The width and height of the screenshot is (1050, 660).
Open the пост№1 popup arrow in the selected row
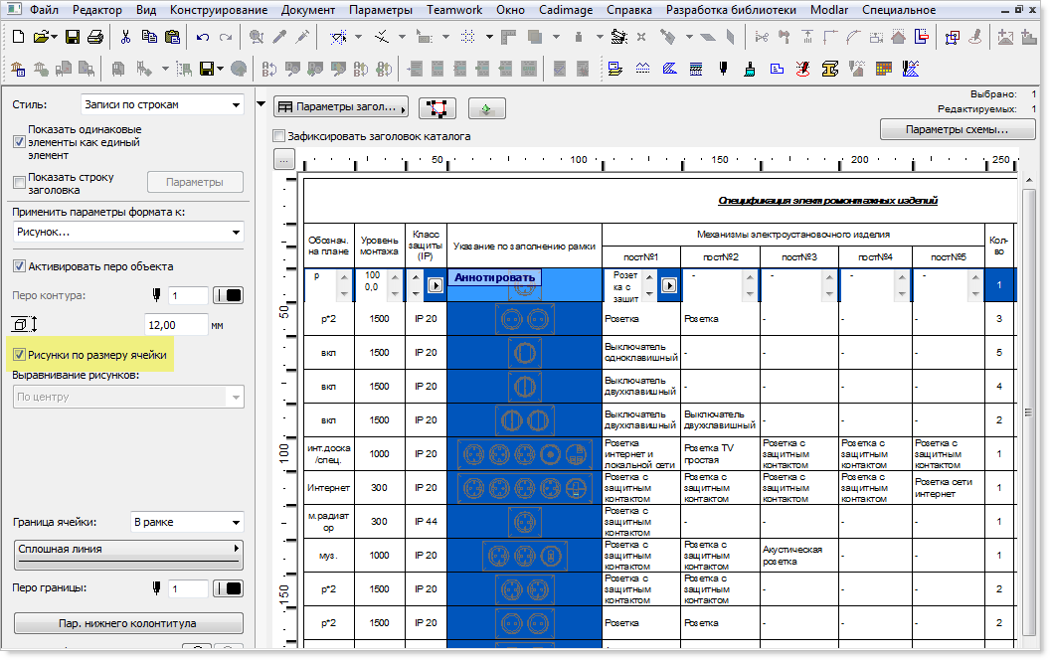668,285
